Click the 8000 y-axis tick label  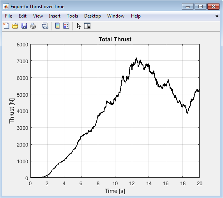coord(23,45)
